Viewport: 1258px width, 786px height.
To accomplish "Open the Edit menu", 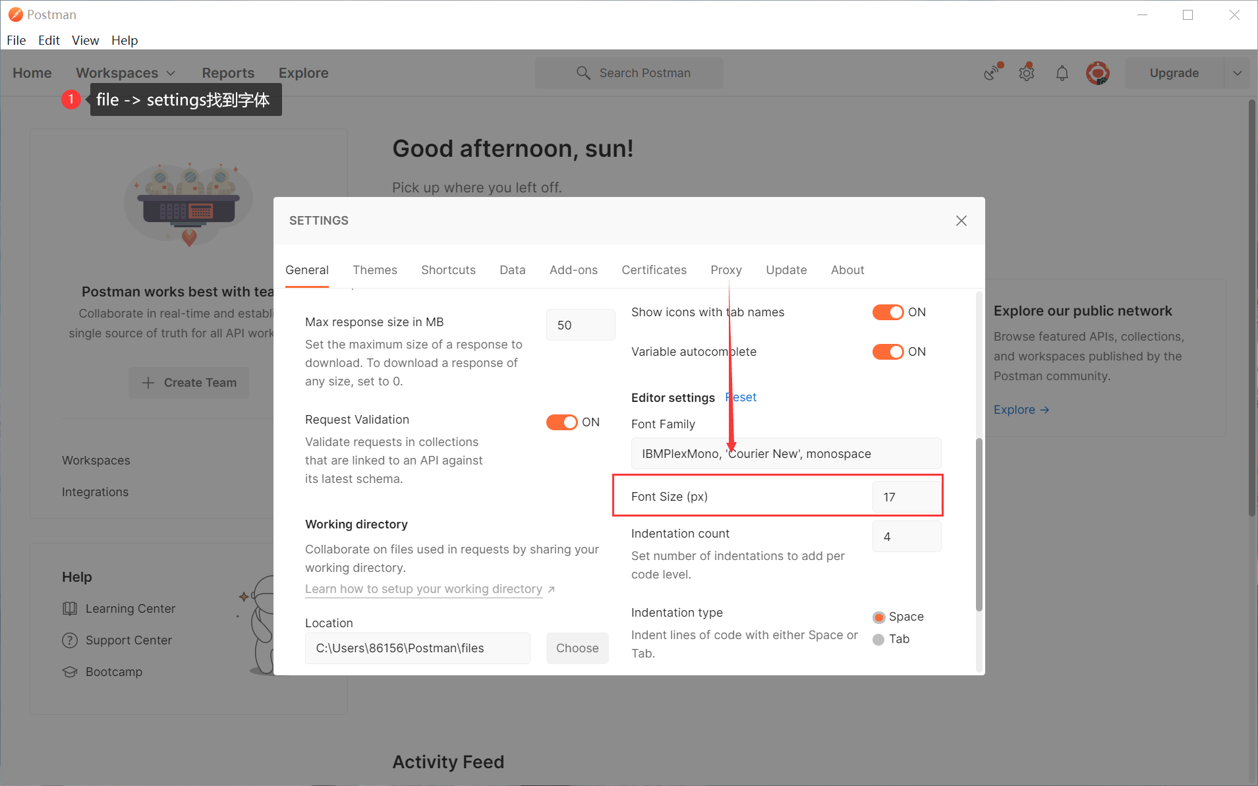I will click(x=49, y=40).
